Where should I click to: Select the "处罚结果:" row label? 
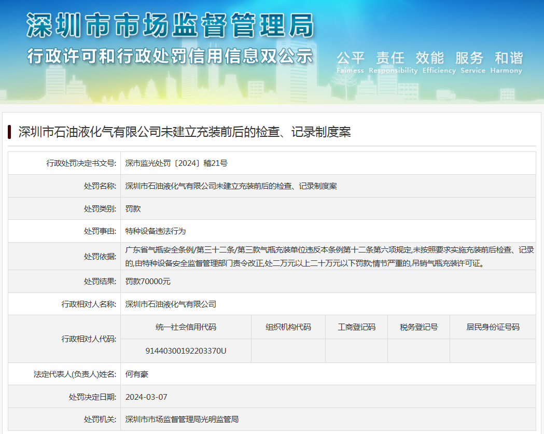100,282
